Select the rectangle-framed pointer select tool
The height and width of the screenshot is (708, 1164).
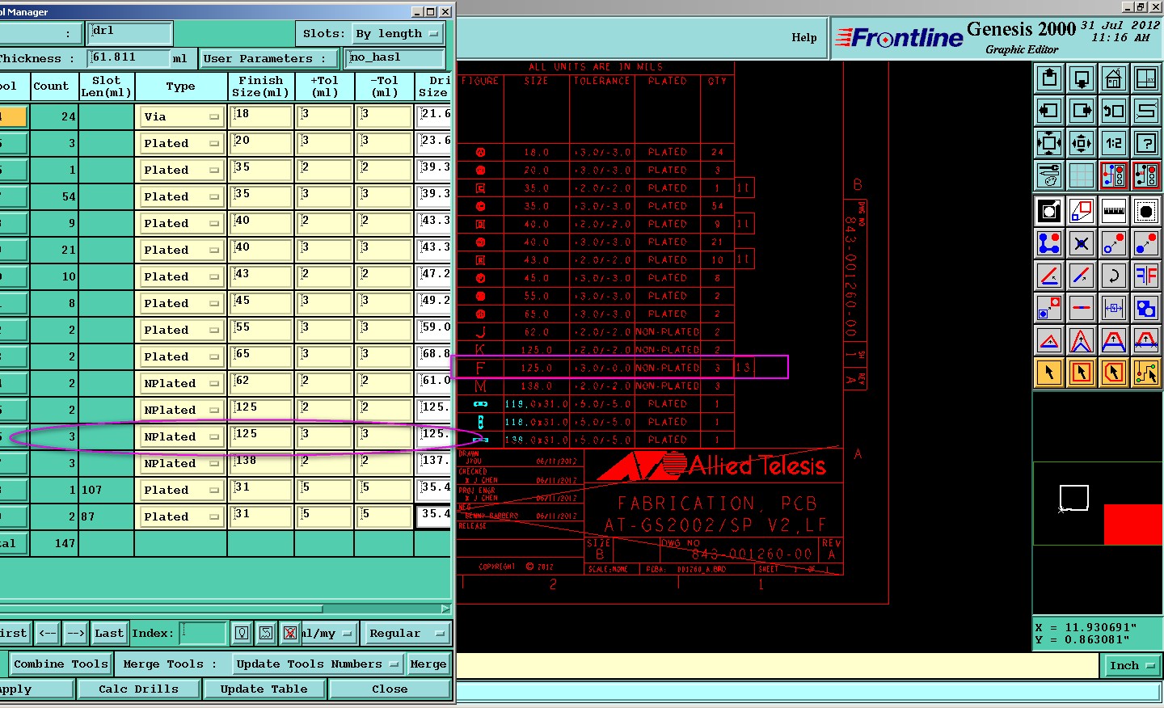(1082, 373)
